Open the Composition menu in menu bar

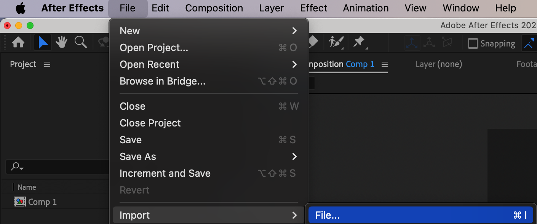pyautogui.click(x=214, y=8)
